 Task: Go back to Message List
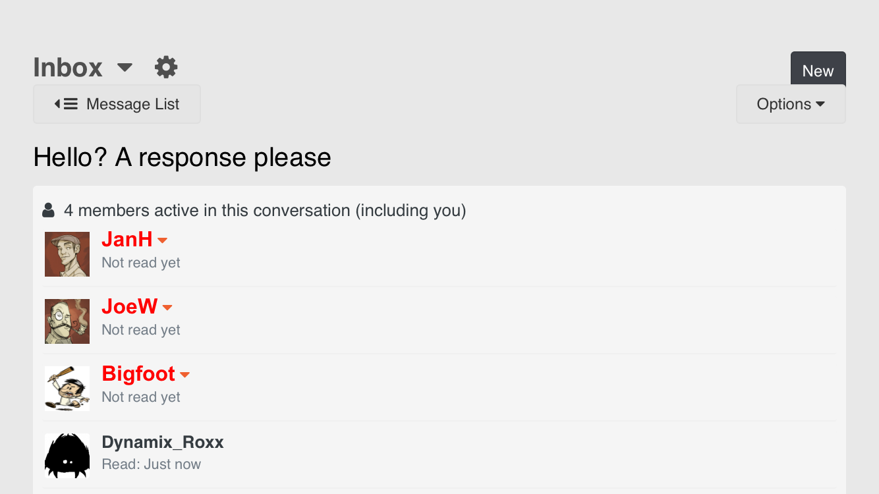click(117, 104)
